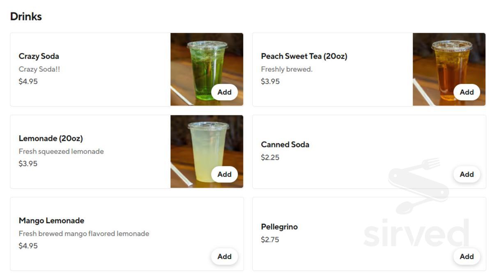The width and height of the screenshot is (492, 277).
Task: Click the Drinks section heading
Action: 26,16
